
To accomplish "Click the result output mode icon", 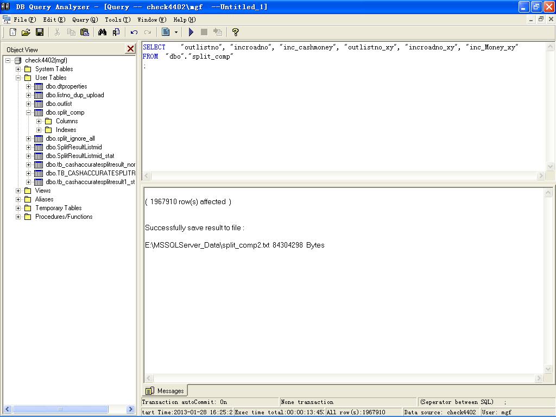I will coord(166,32).
